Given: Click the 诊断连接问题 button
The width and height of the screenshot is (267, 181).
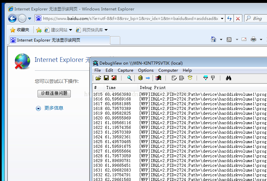Looking at the screenshot, I should 54,93.
